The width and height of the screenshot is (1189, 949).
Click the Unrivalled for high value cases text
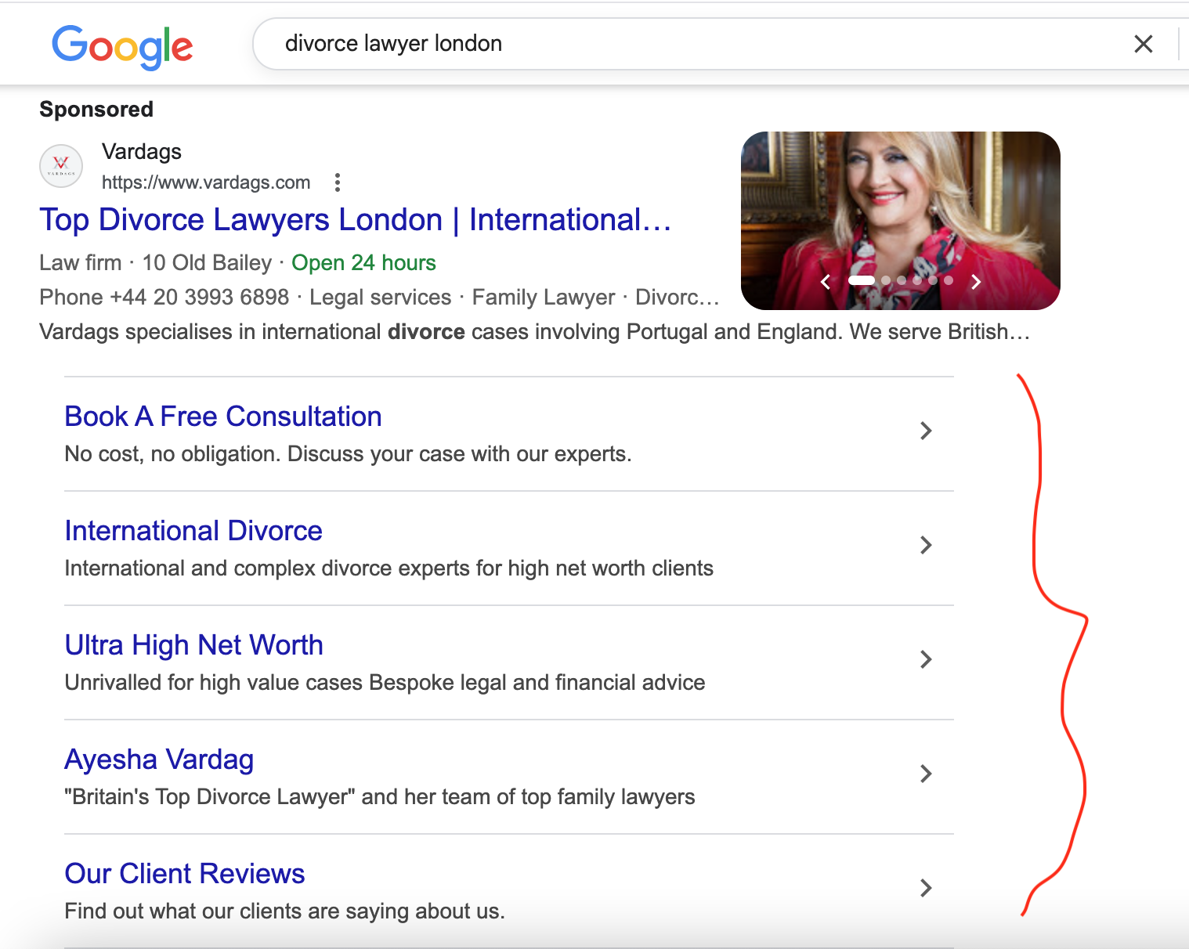385,683
